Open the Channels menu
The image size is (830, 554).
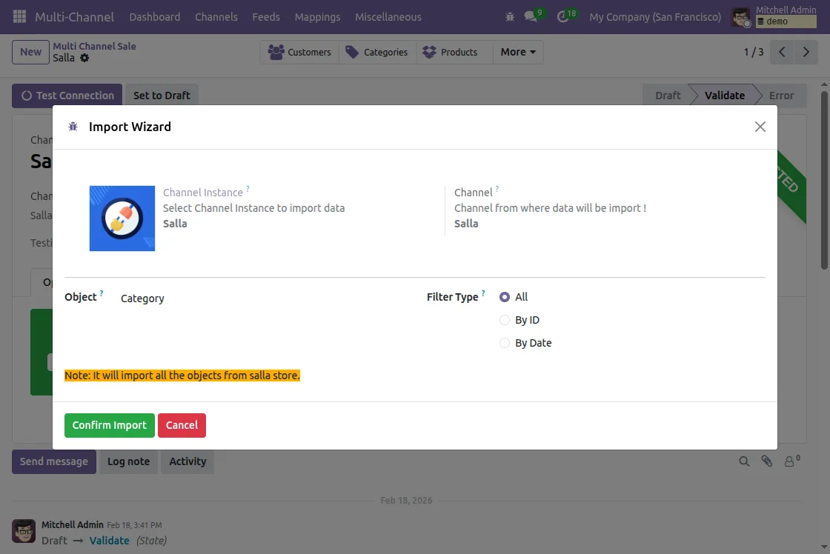pos(216,17)
